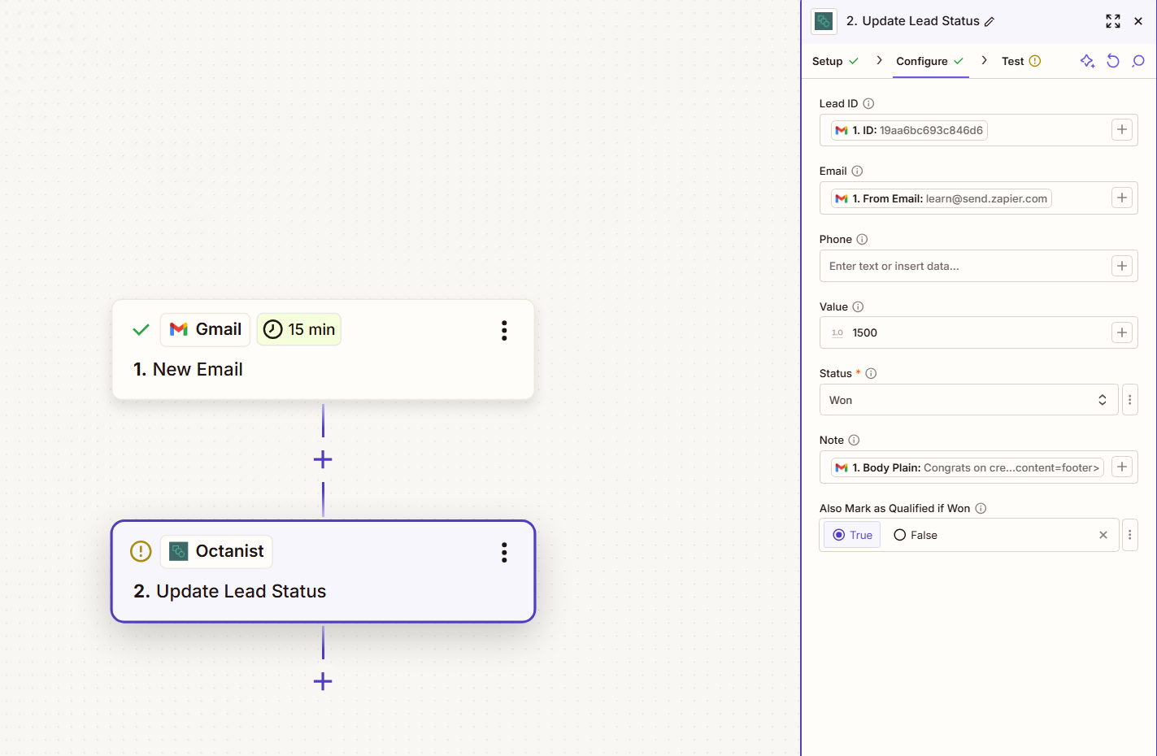Expand the step panel to fullscreen
This screenshot has height=756, width=1157.
(x=1112, y=21)
